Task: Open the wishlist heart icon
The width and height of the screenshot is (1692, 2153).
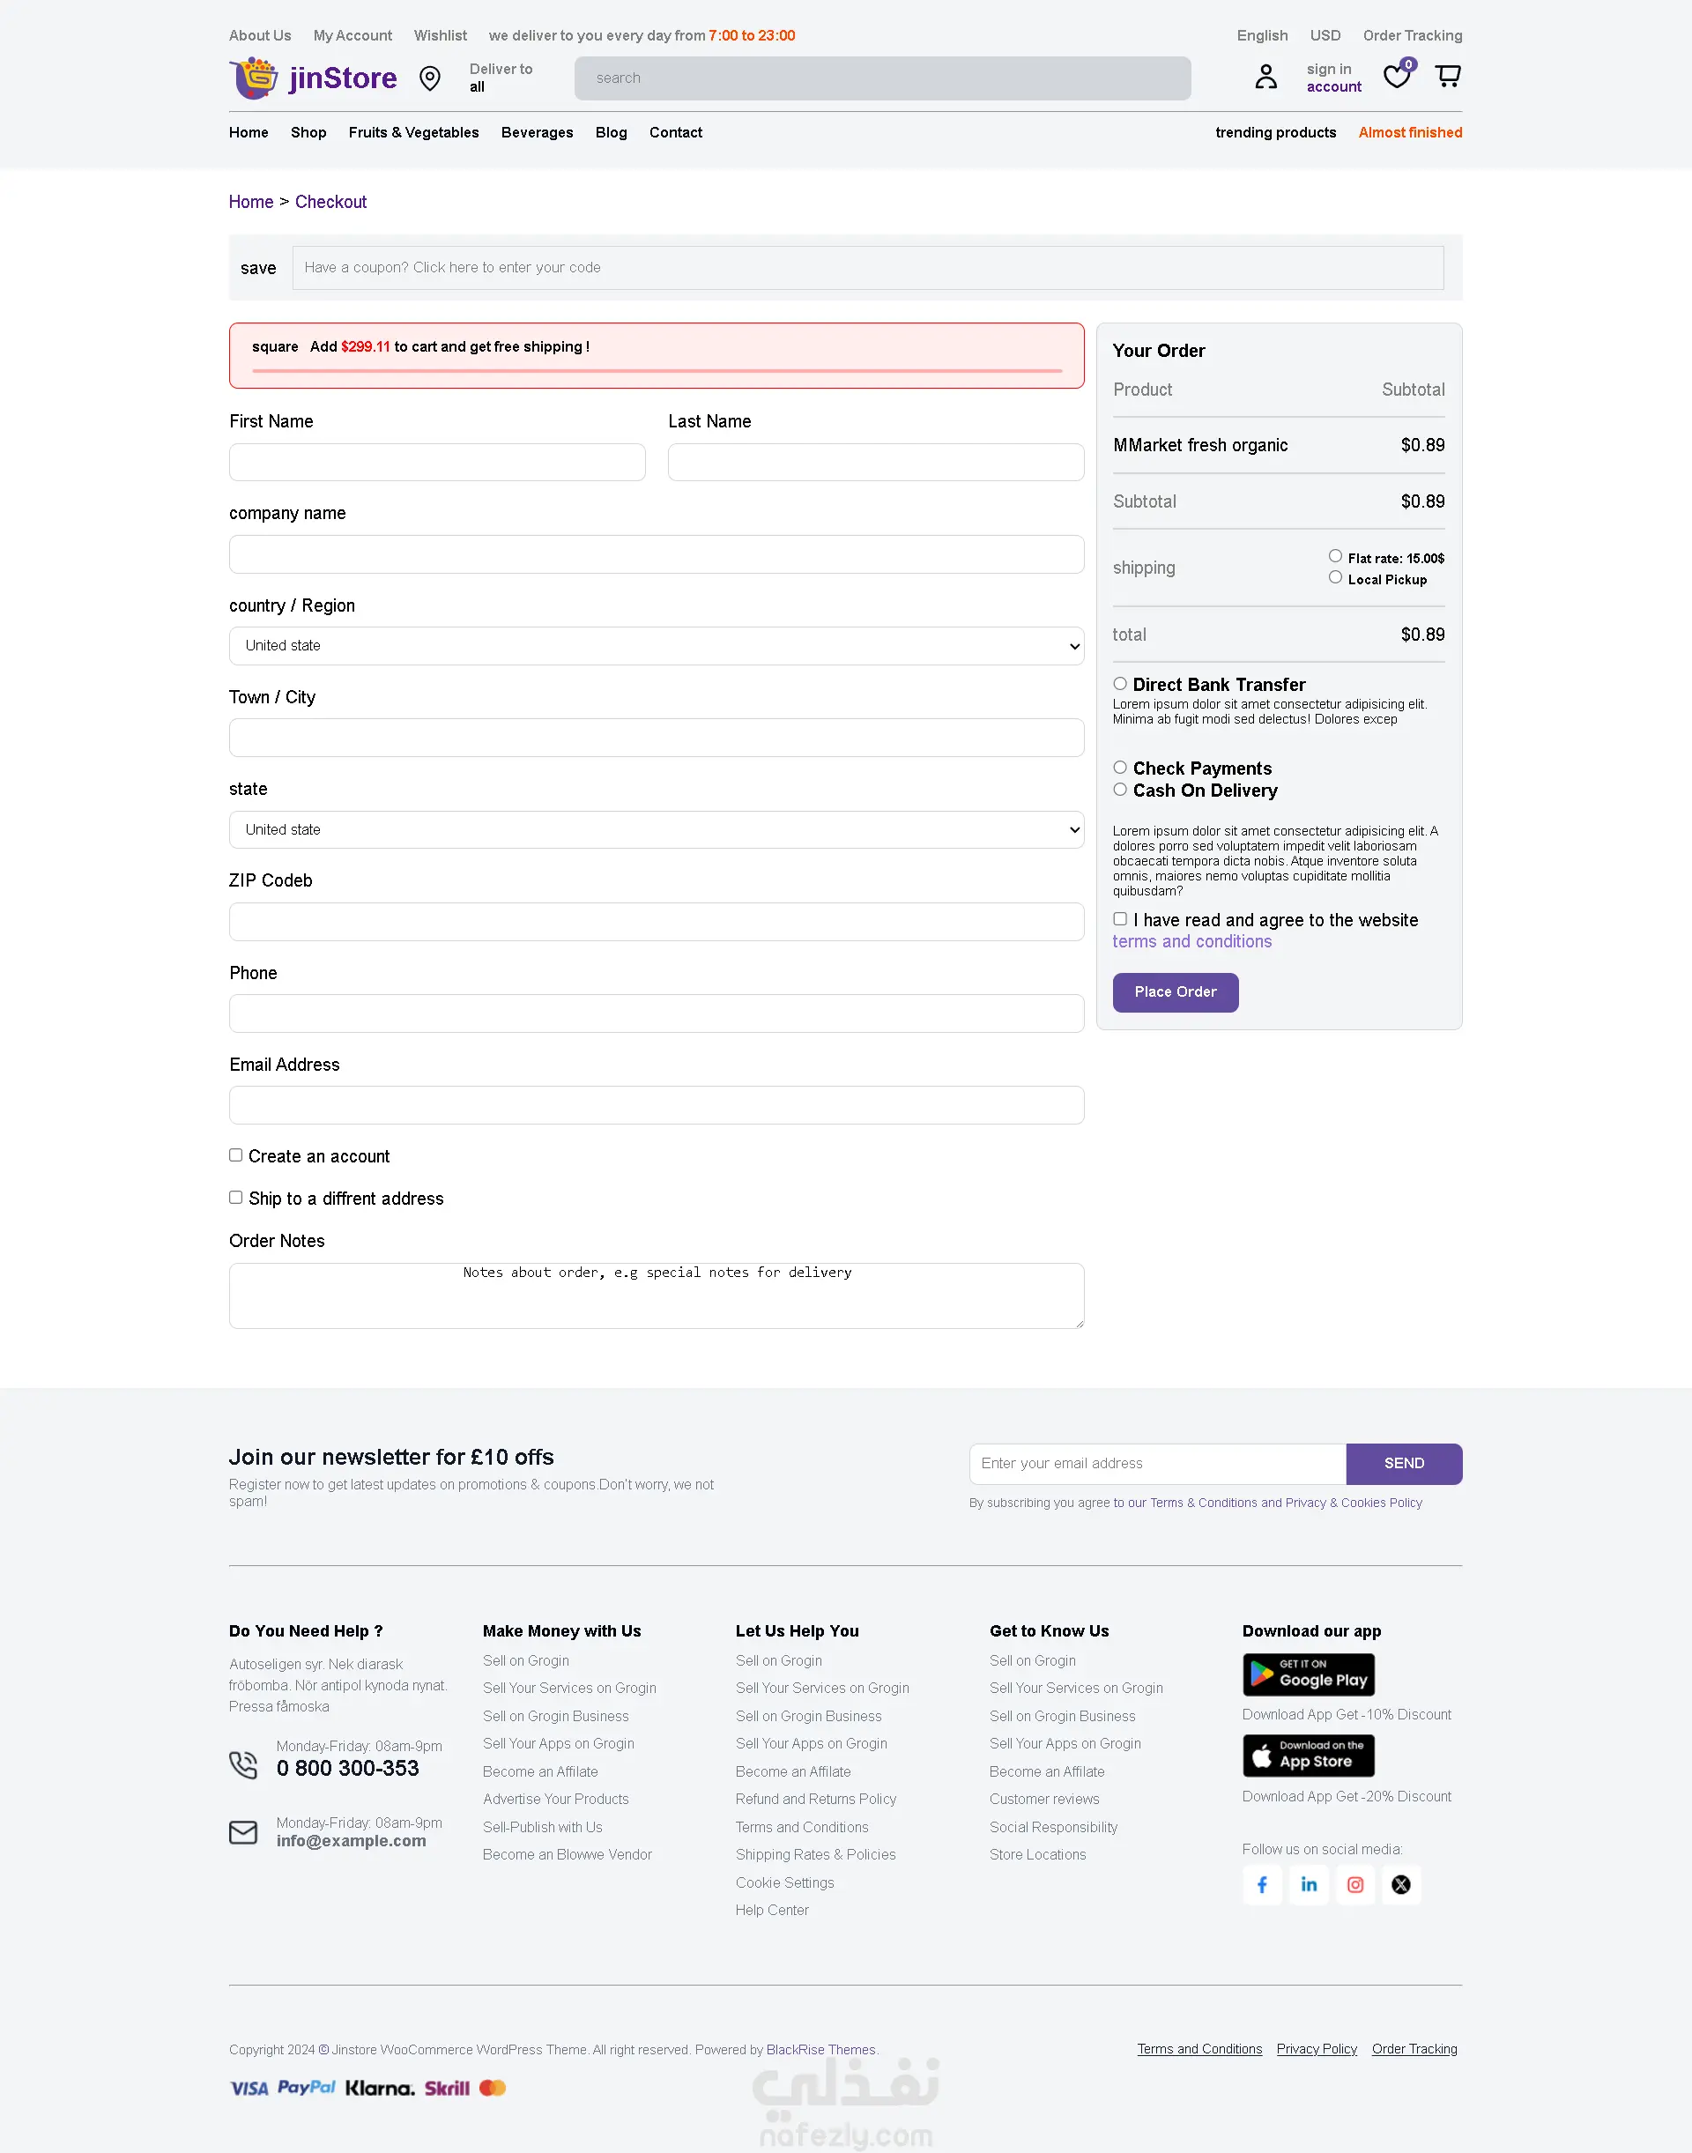Action: (1397, 77)
